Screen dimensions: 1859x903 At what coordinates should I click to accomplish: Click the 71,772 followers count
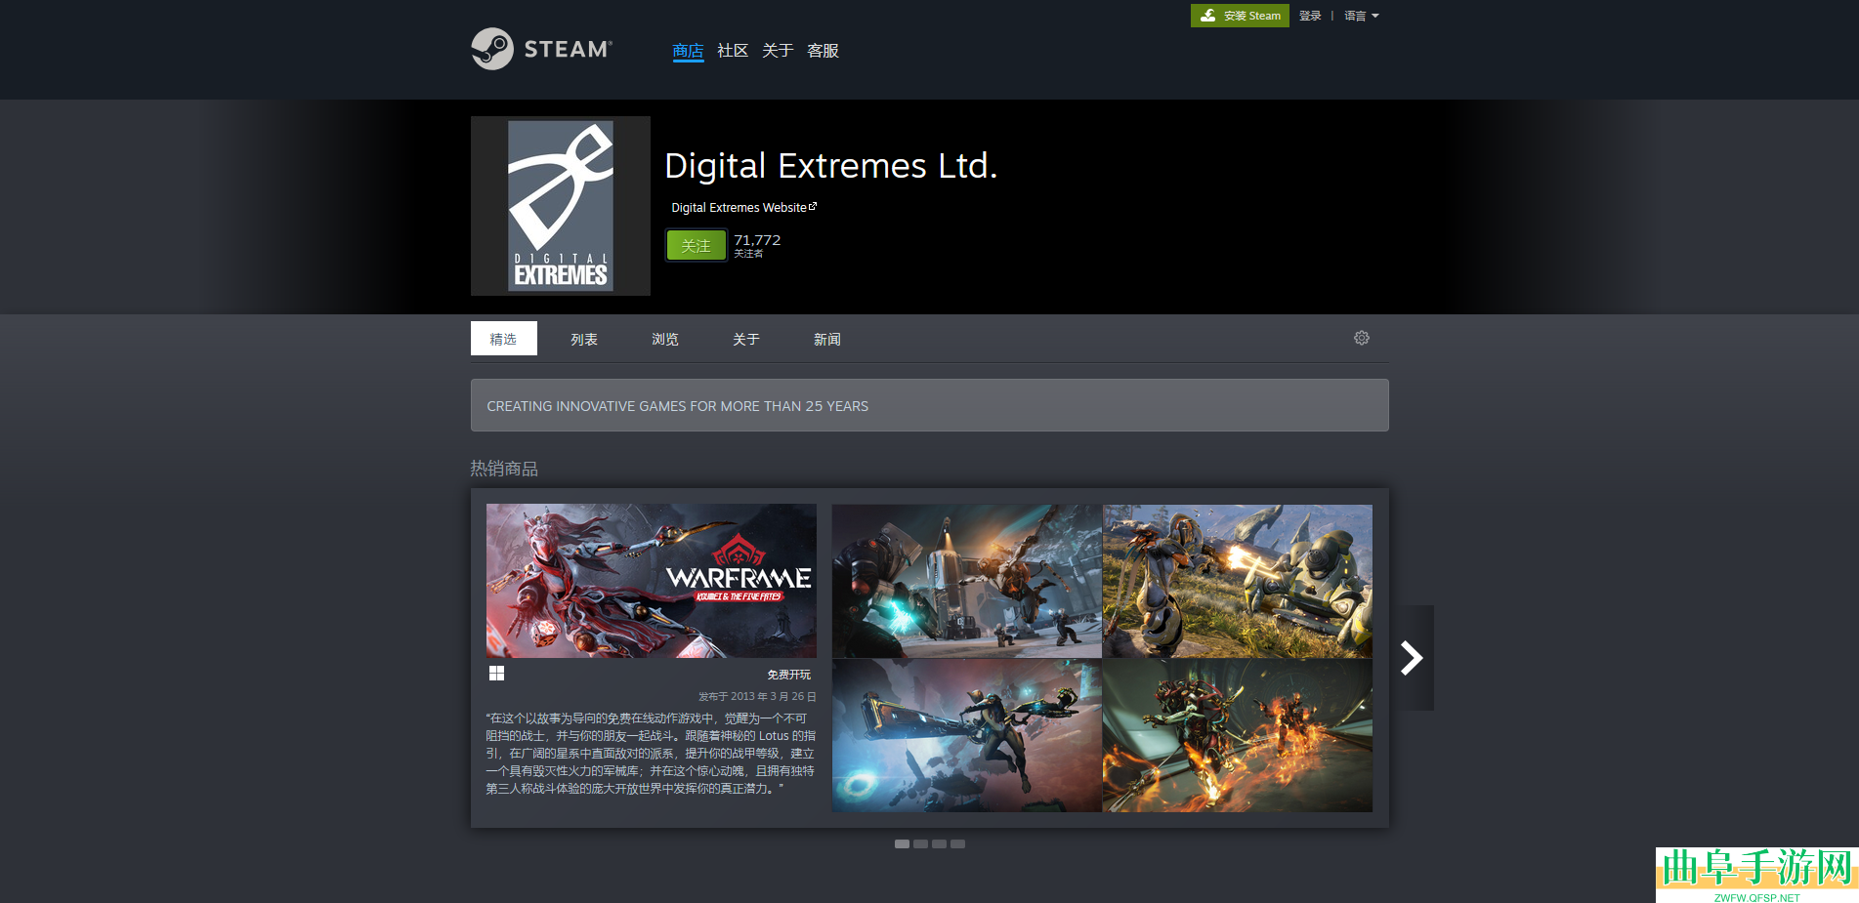click(x=757, y=240)
